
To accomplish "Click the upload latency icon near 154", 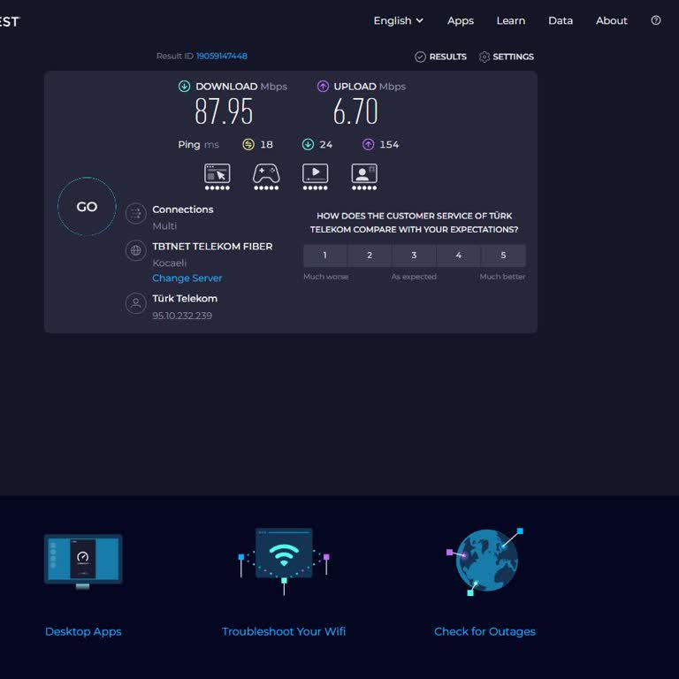I will tap(368, 144).
